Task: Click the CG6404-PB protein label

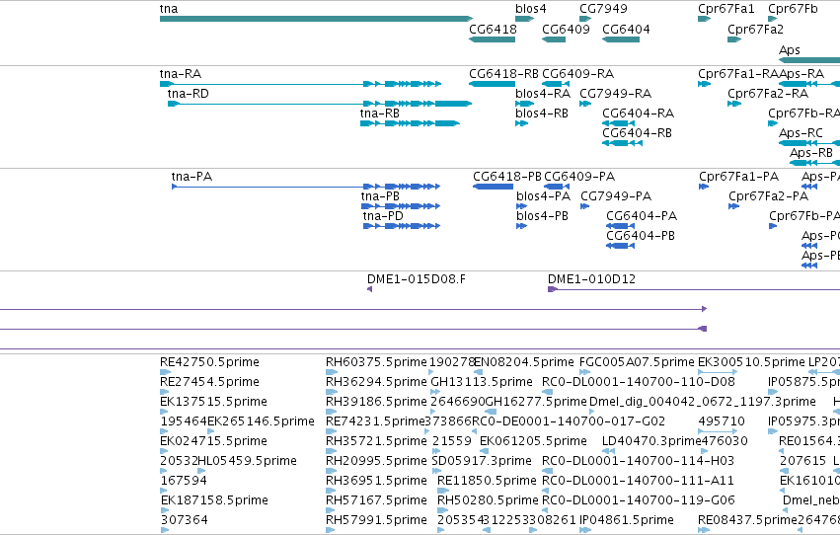Action: 641,236
